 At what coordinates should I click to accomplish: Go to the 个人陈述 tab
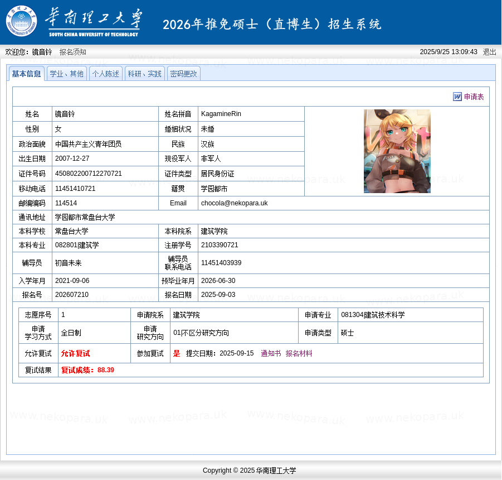pyautogui.click(x=105, y=74)
